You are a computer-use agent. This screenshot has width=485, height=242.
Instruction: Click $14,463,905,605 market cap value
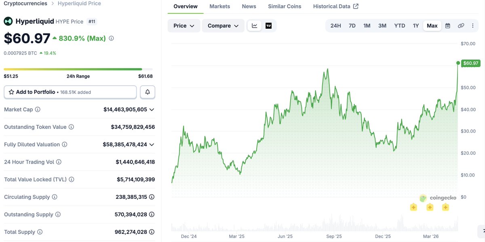(x=125, y=109)
